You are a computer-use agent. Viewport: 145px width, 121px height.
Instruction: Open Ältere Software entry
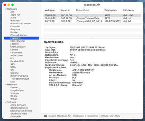tap(18, 105)
